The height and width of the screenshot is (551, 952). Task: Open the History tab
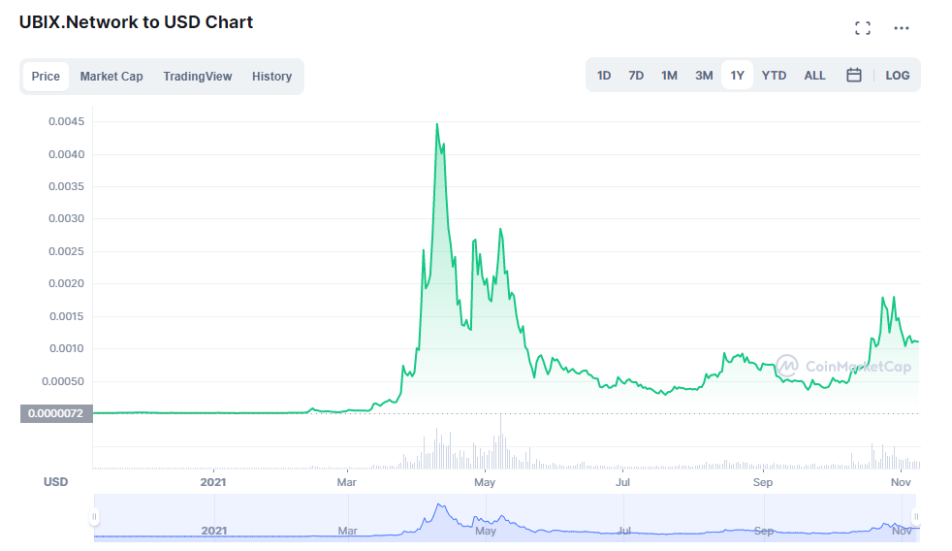[x=272, y=77]
